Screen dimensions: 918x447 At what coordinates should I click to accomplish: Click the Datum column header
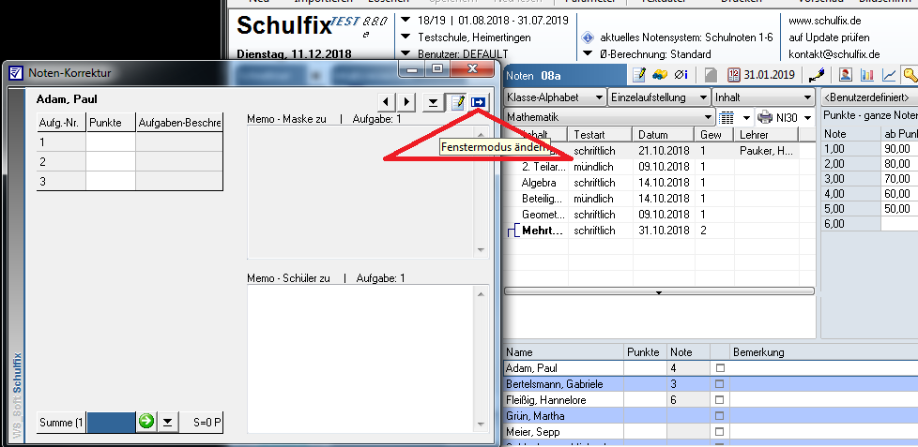[x=664, y=134]
